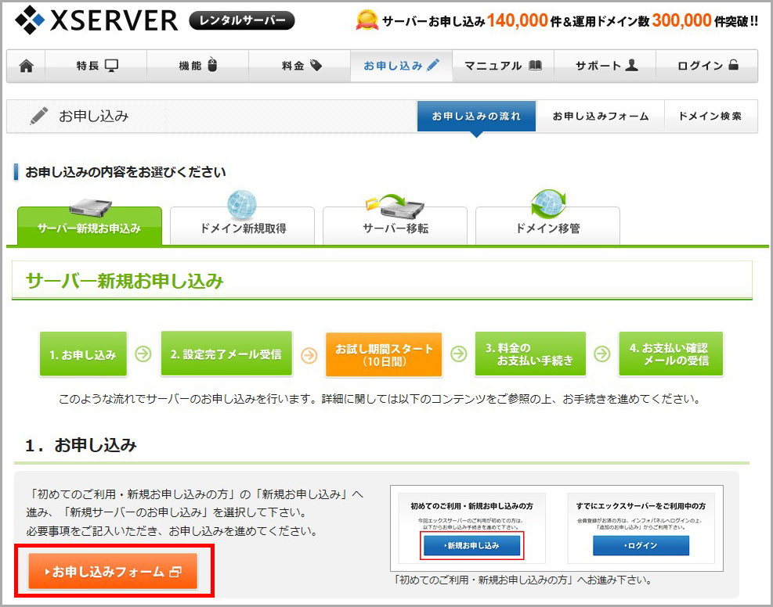Select ドメイン新規取得 globe tab
Viewport: 773px width, 607px height.
pyautogui.click(x=242, y=228)
